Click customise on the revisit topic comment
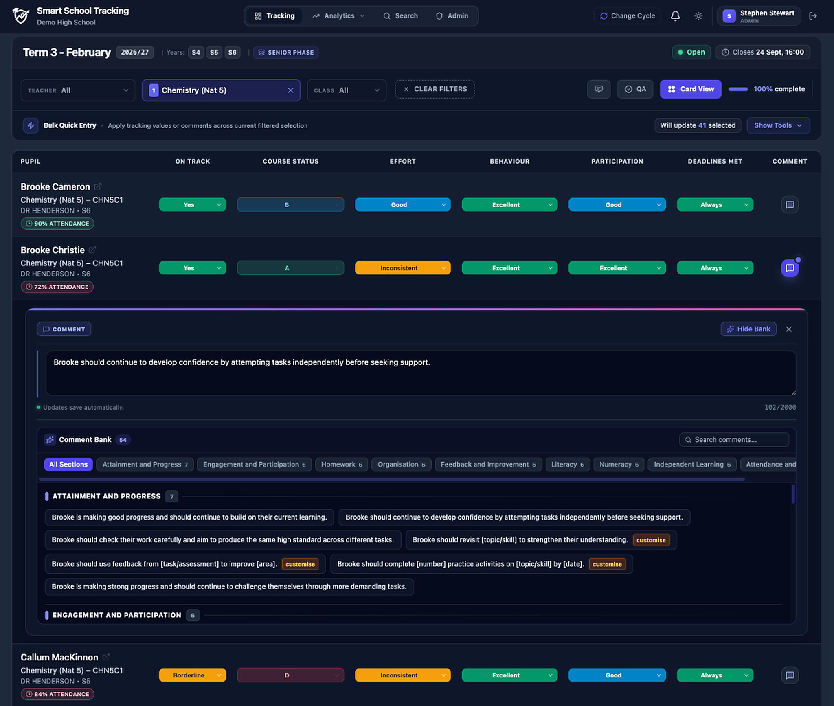Screen dimensions: 834x706 click(x=651, y=540)
